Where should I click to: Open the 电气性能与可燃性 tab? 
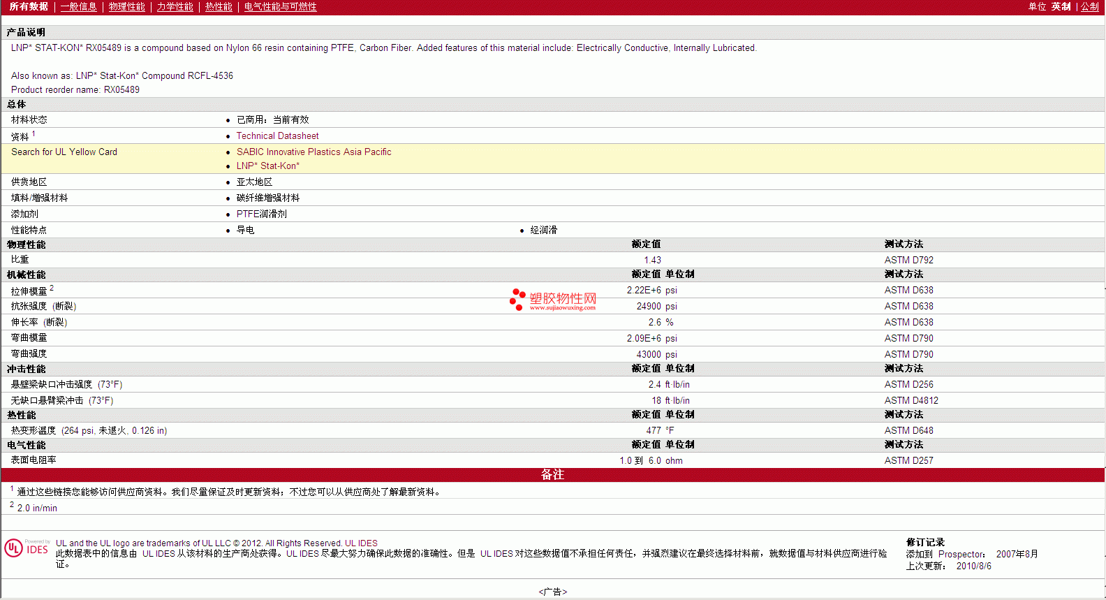tap(280, 6)
